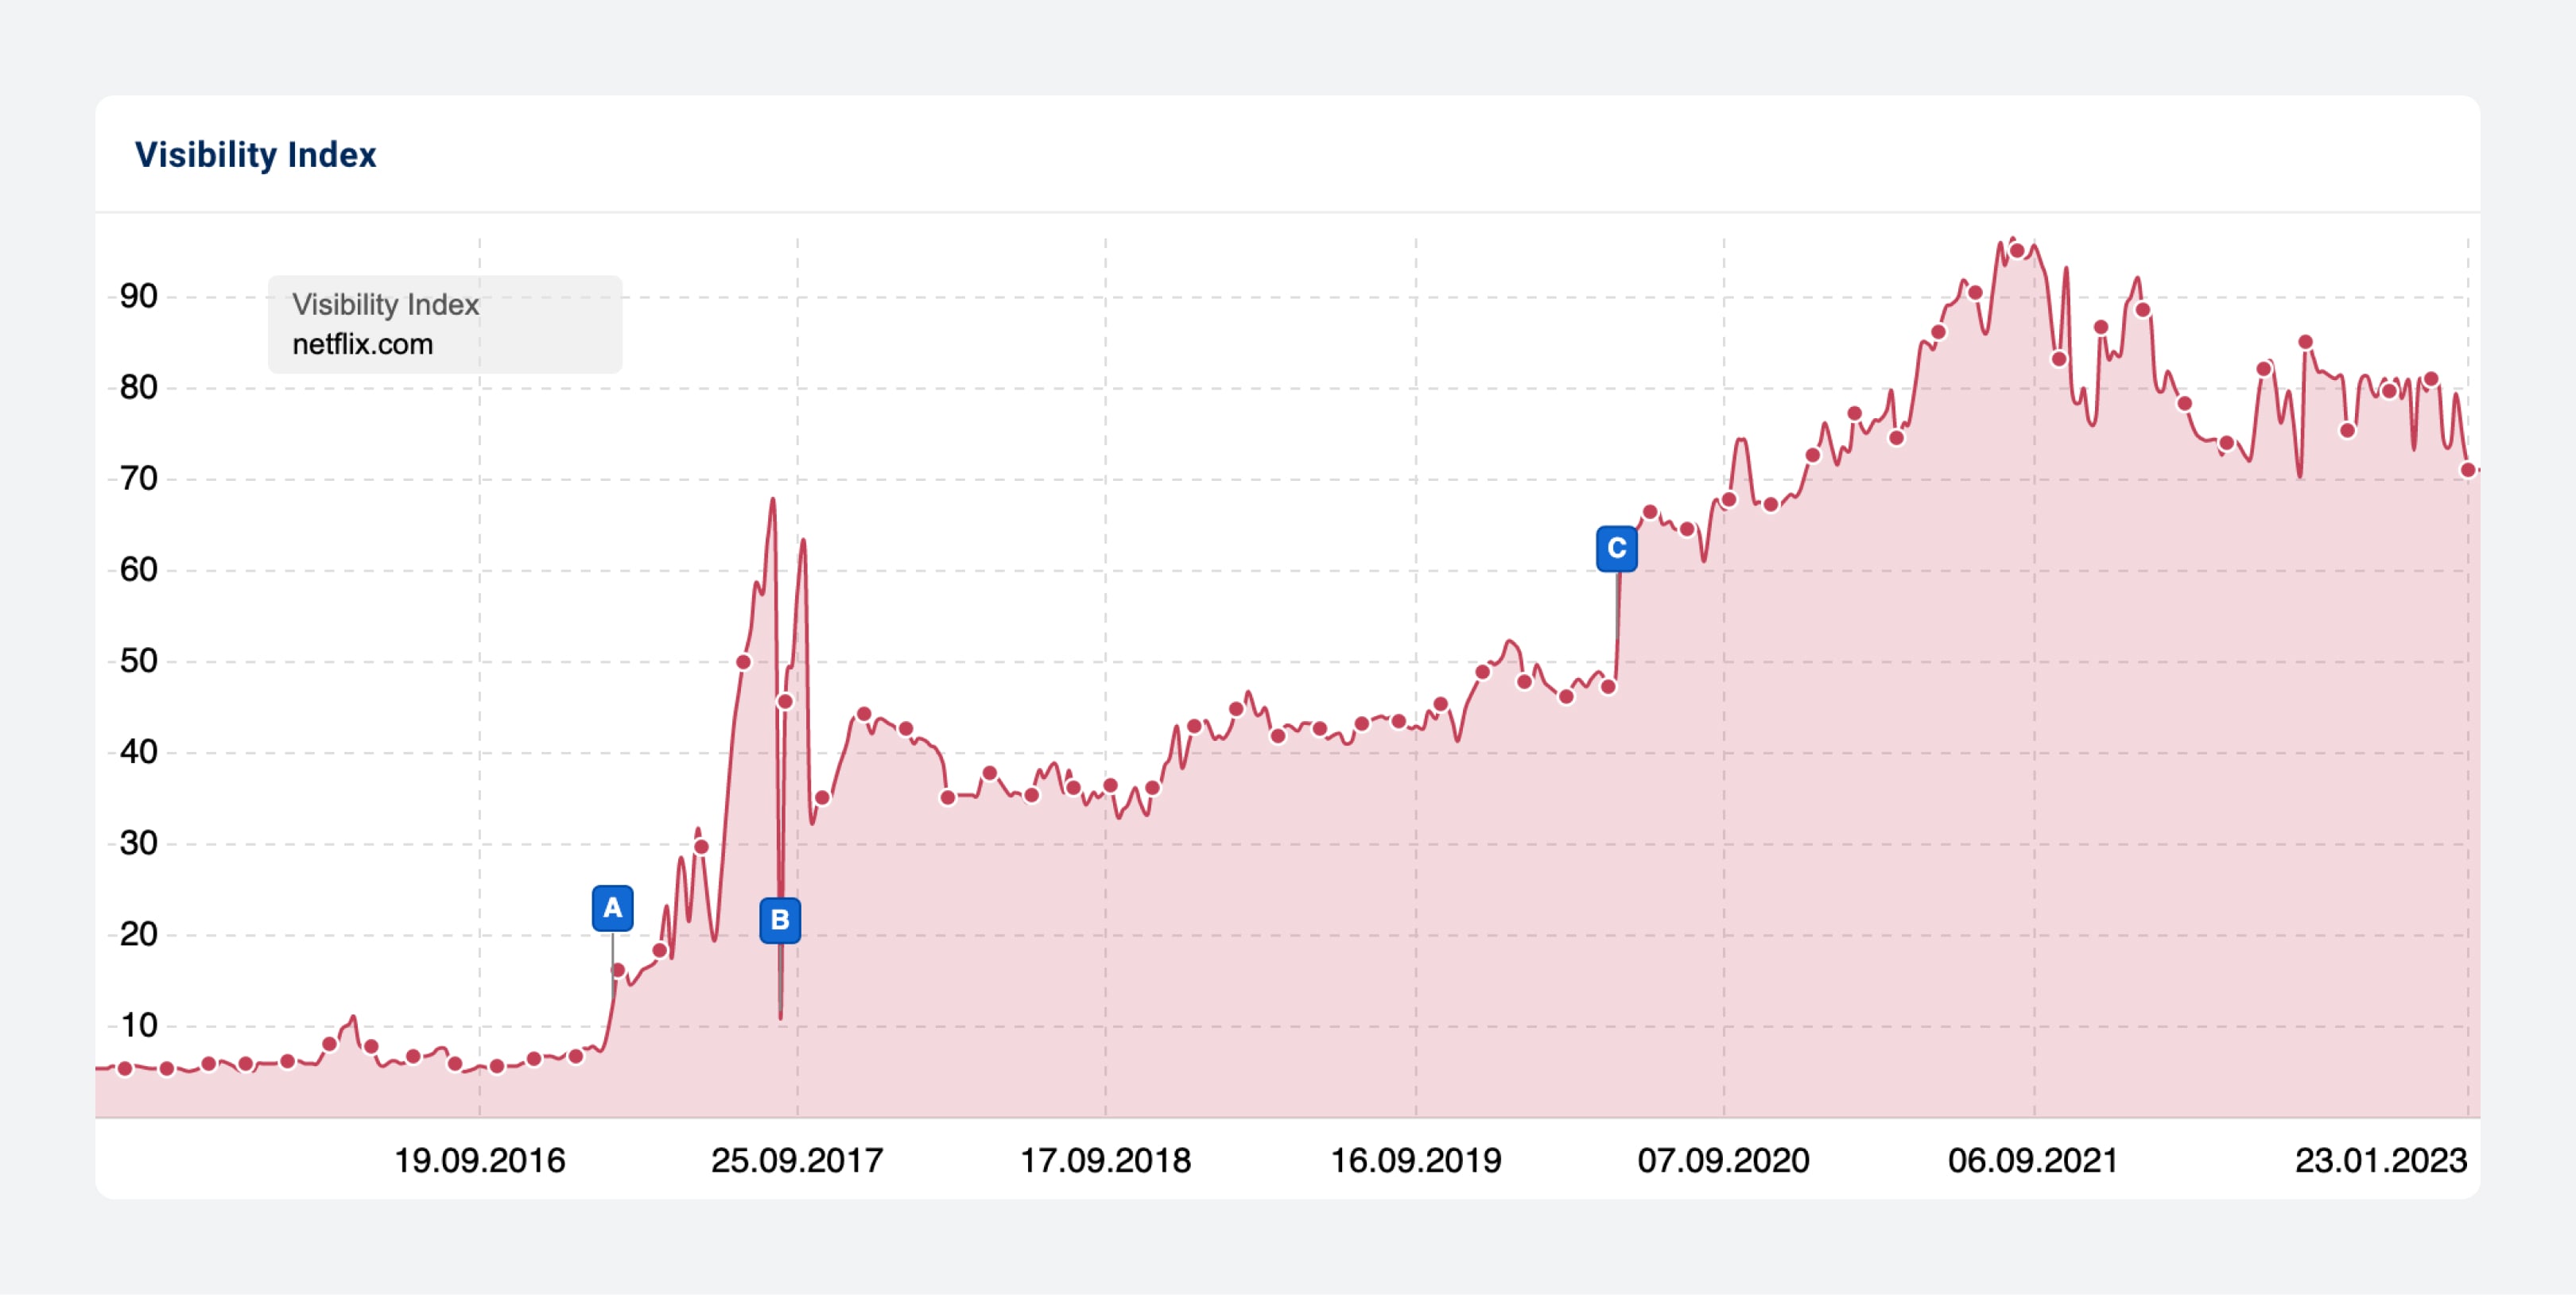This screenshot has height=1295, width=2576.
Task: Click the 16.09.2019 date axis label
Action: [1415, 1160]
